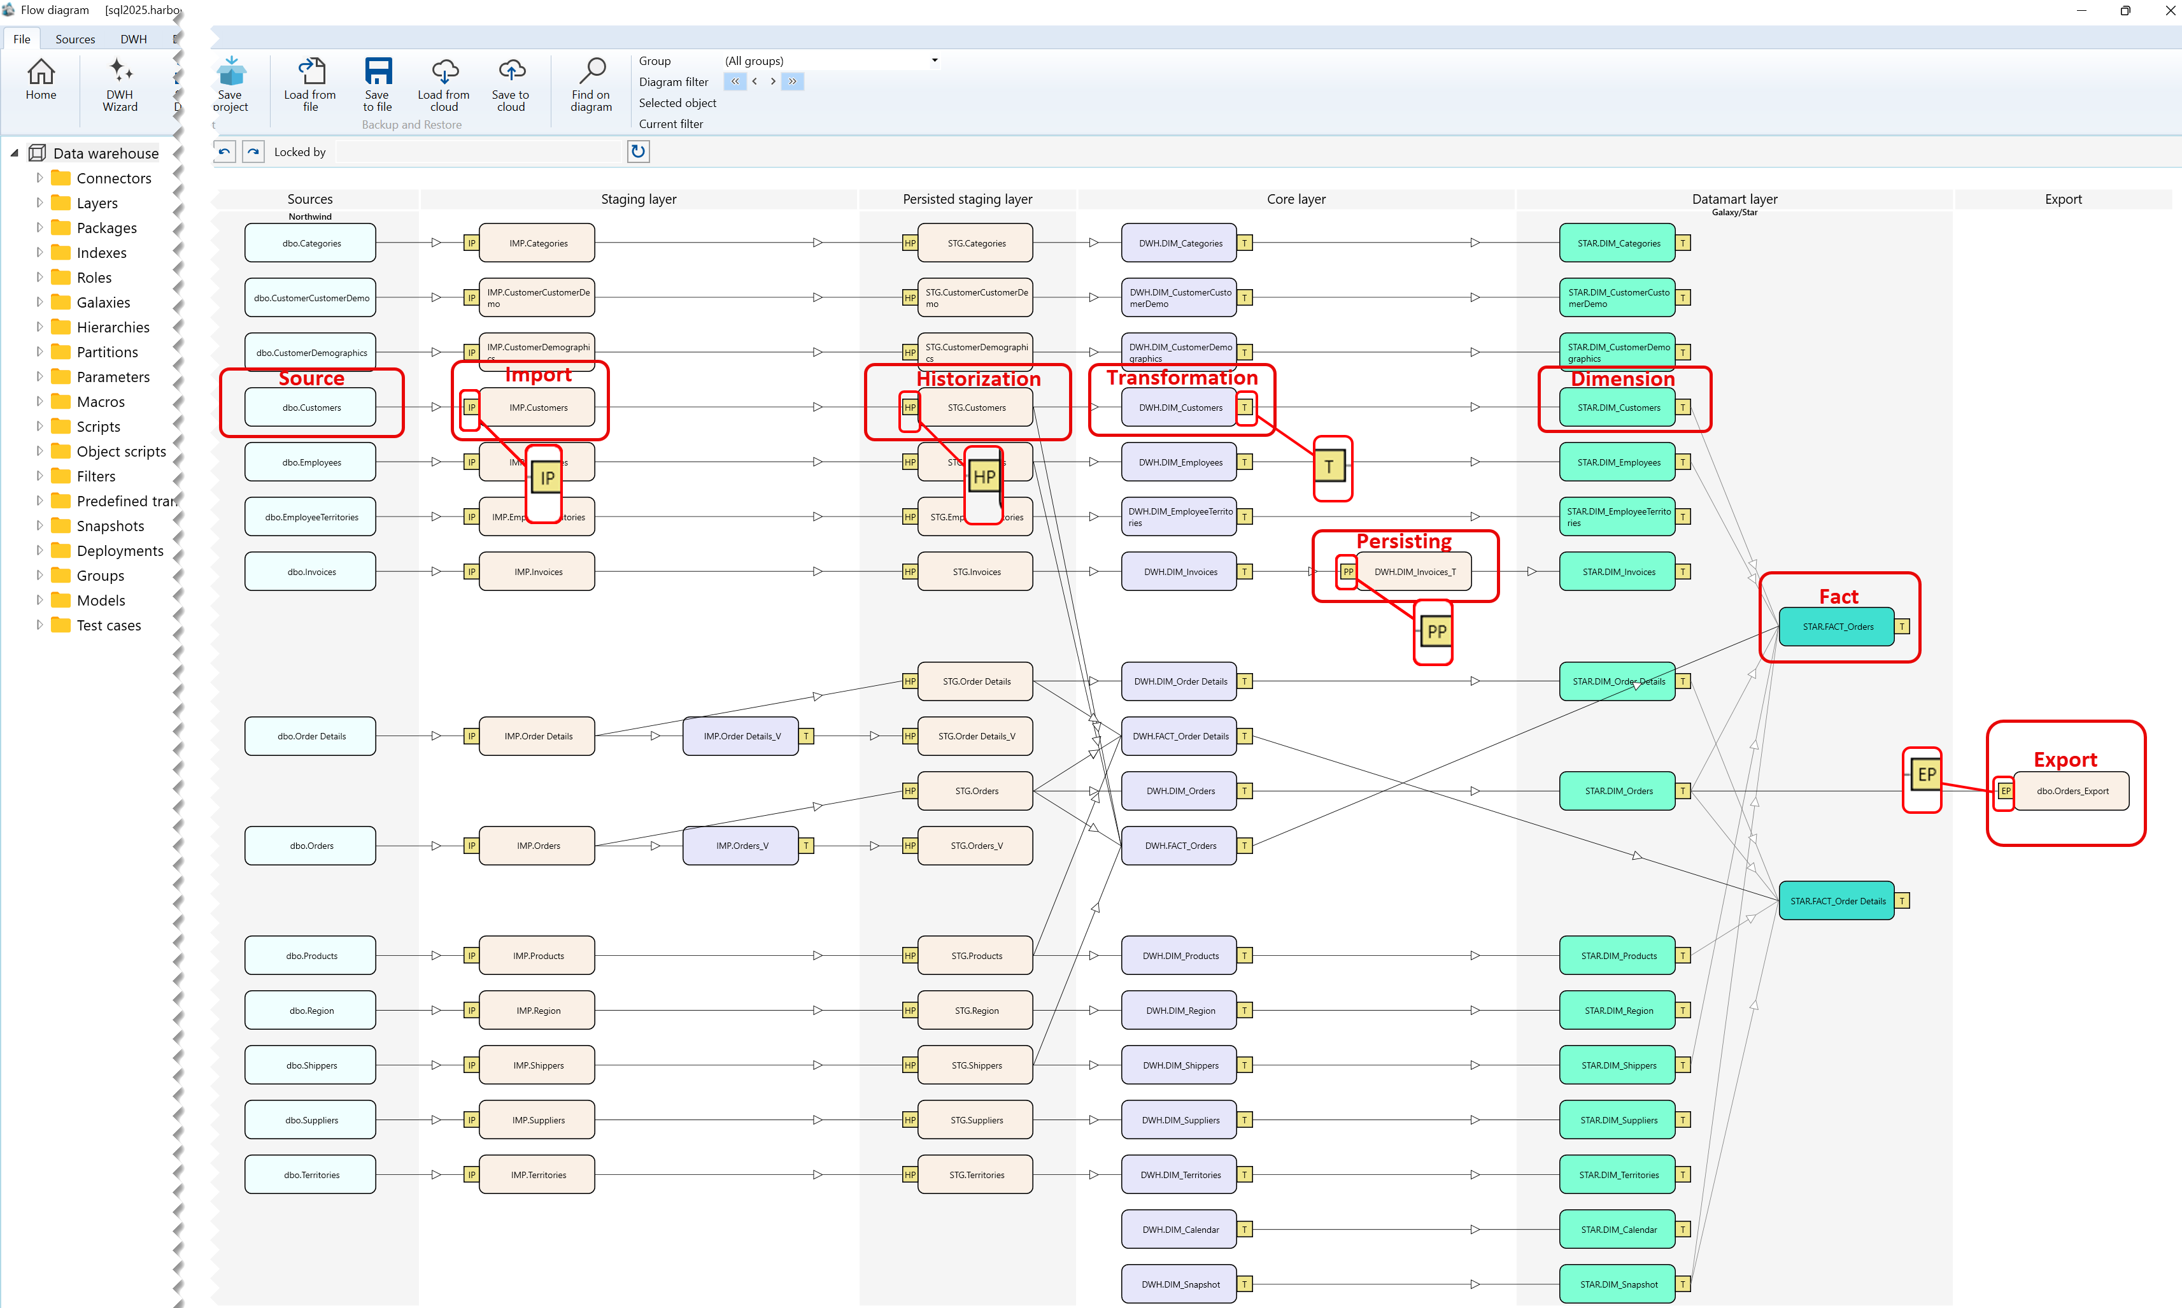Select the STAR.DIM_Snapshot node
This screenshot has height=1308, width=2182.
tap(1617, 1284)
